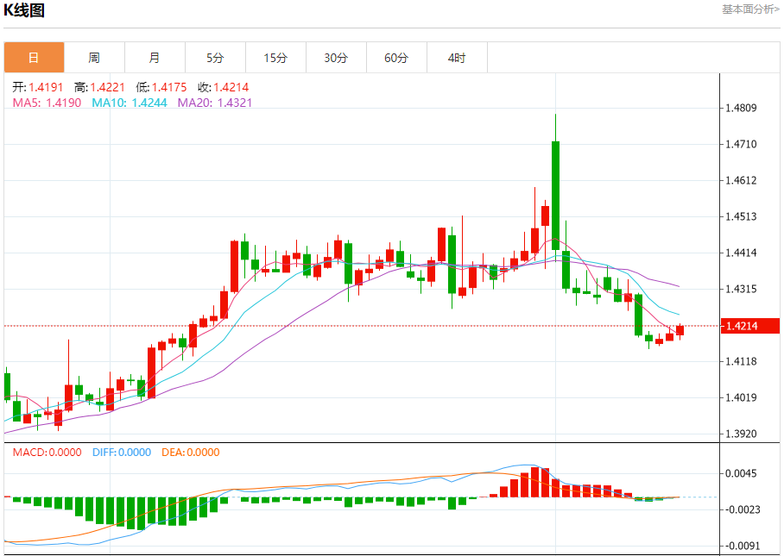Click the 0.0045 MACD axis label

pos(742,473)
